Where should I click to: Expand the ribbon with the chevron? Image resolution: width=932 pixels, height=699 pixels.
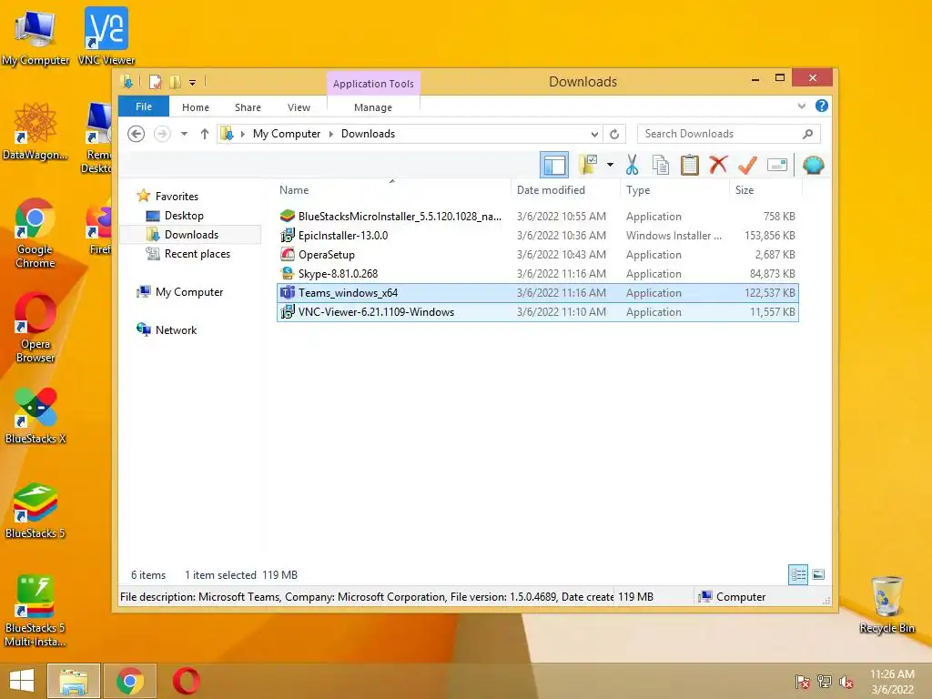801,106
